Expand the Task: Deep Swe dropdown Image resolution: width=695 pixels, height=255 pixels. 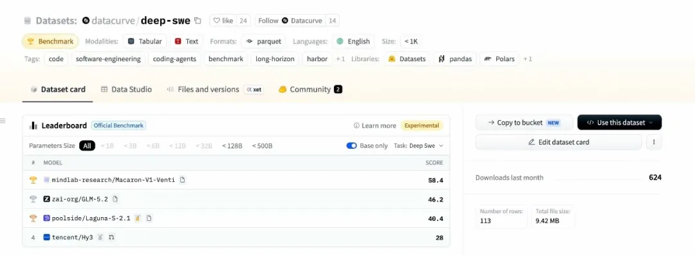[418, 146]
